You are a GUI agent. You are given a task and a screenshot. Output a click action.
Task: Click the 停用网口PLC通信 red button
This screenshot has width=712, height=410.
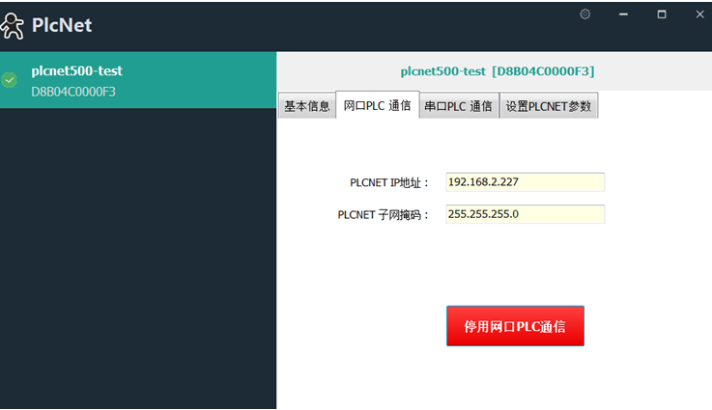(515, 326)
